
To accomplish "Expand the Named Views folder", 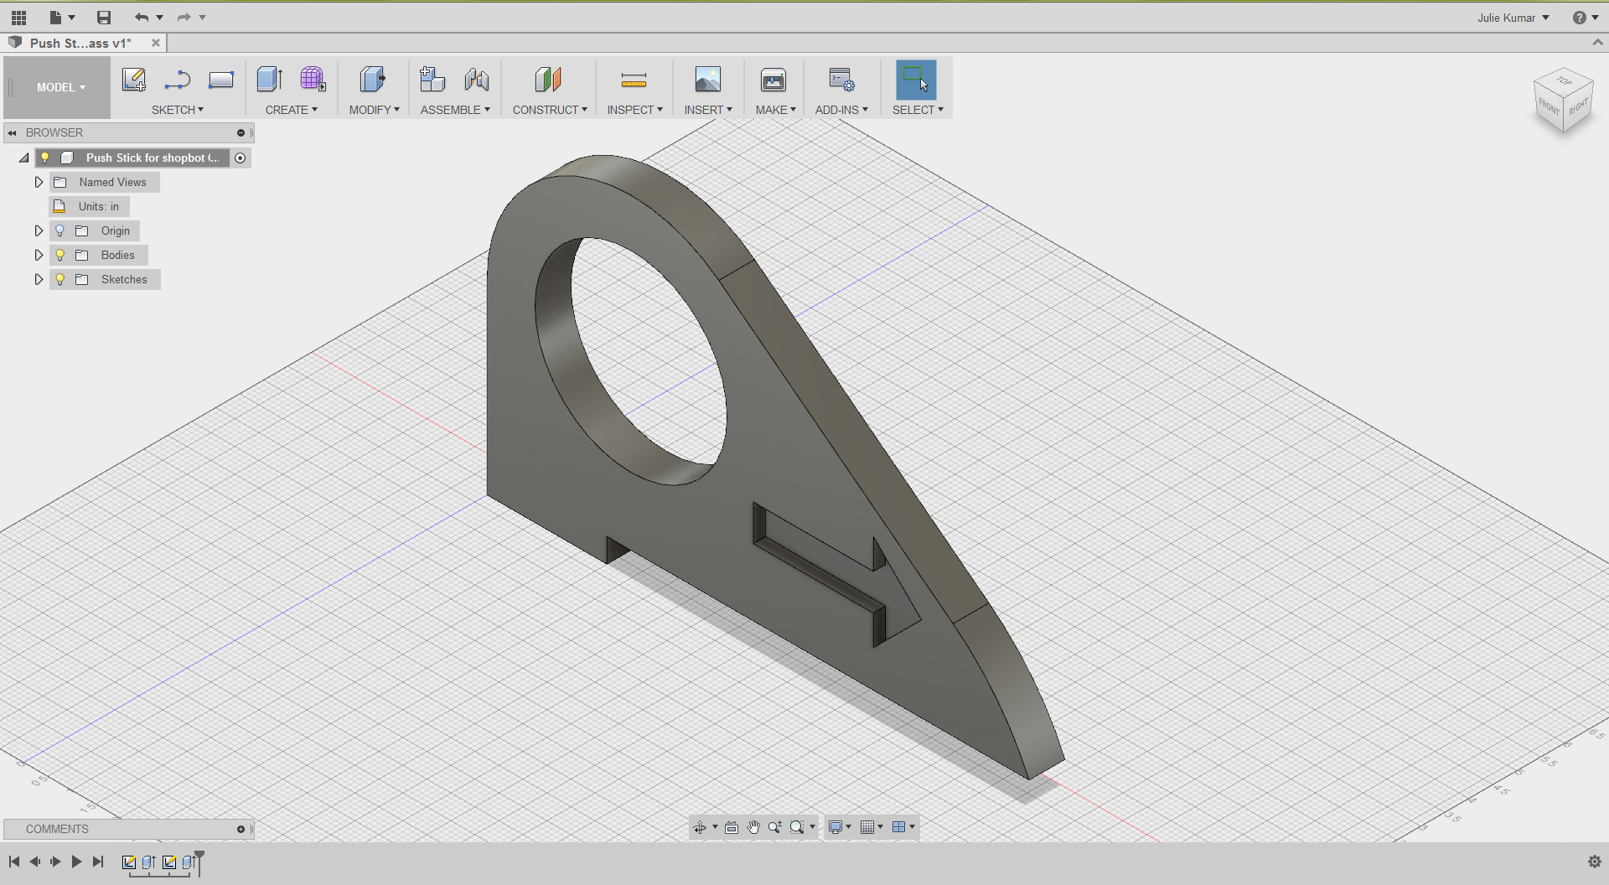I will pyautogui.click(x=38, y=182).
